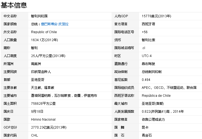The image size is (202, 139).
Task: Click the 货币 label
Action: (118, 40)
